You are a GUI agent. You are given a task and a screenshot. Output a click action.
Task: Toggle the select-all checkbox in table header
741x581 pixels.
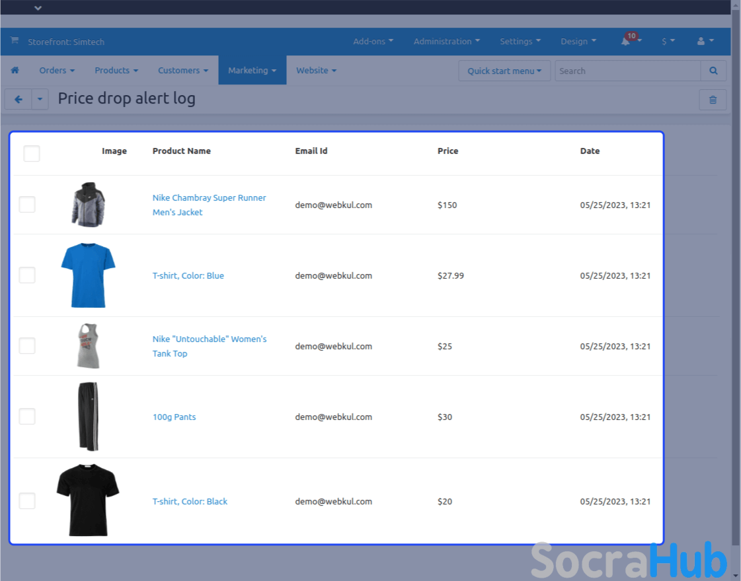click(x=32, y=153)
